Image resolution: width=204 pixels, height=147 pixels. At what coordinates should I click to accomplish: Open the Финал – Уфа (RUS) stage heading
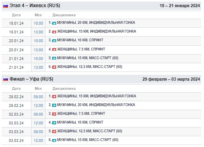tap(31, 79)
